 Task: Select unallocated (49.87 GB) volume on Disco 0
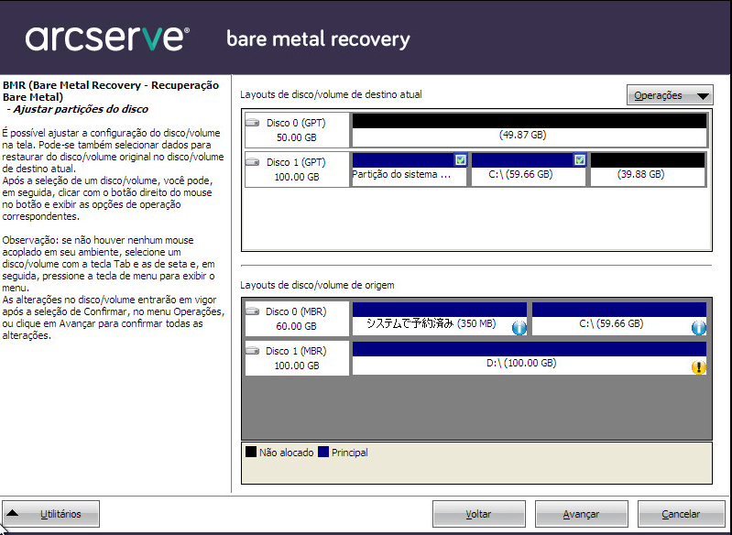pos(530,130)
